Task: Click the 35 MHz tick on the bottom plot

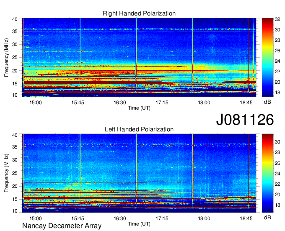Action: (15, 147)
